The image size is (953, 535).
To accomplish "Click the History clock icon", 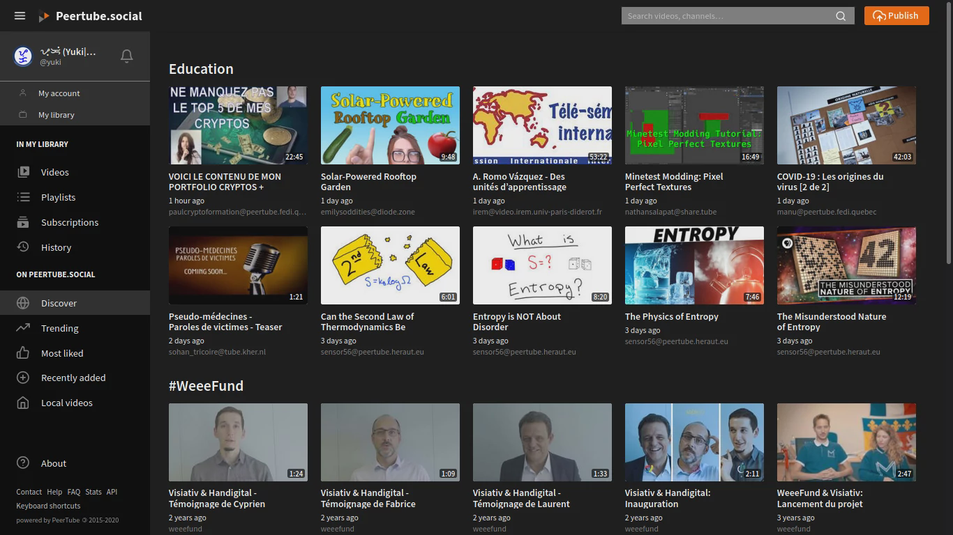I will pos(23,247).
